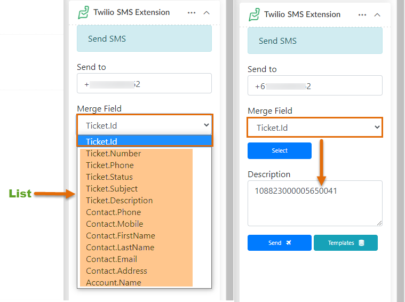Collapse left Twilio SMS Extension panel
The width and height of the screenshot is (405, 302).
pos(207,13)
